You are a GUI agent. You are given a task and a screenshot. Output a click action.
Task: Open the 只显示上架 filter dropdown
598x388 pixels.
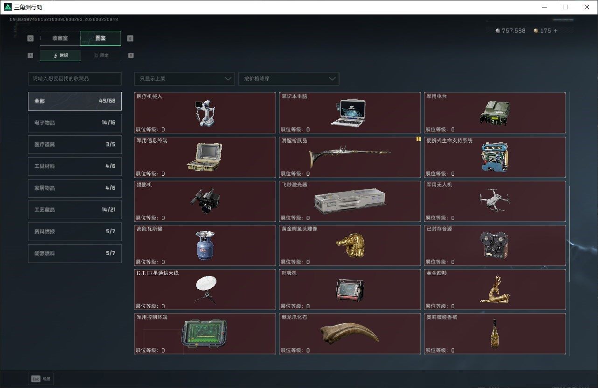(x=184, y=79)
